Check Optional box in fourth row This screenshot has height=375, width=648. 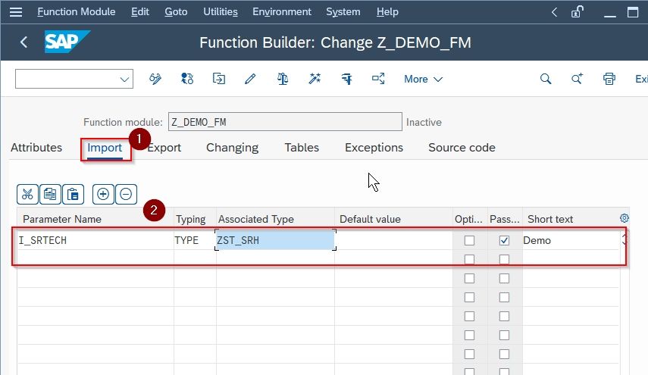[x=469, y=298]
